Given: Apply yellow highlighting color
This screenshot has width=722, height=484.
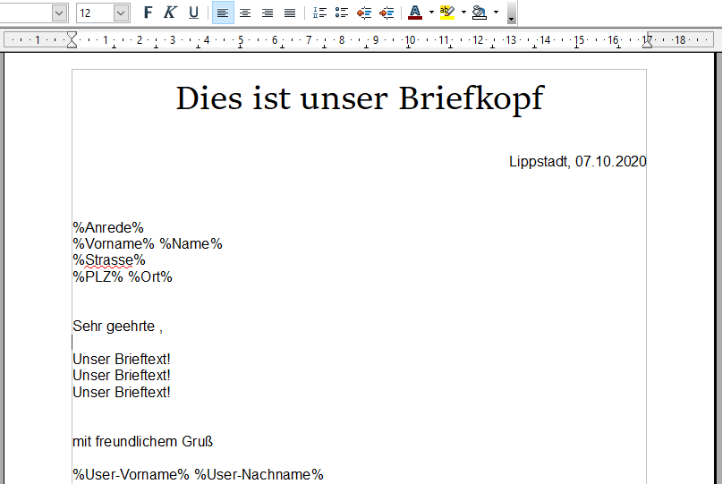Looking at the screenshot, I should click(447, 13).
